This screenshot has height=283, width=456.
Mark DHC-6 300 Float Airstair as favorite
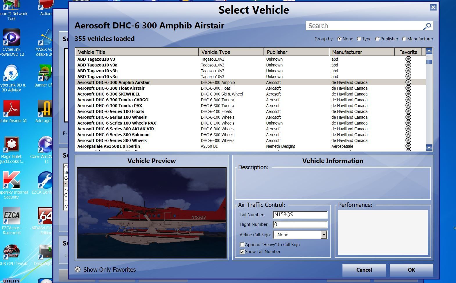[408, 88]
